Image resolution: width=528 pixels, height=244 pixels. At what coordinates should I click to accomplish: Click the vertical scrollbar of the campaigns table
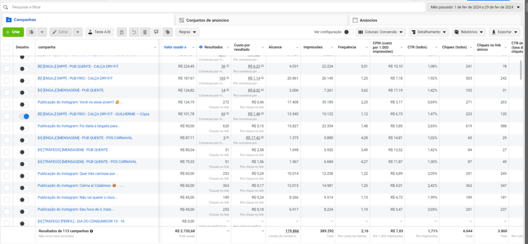521,70
